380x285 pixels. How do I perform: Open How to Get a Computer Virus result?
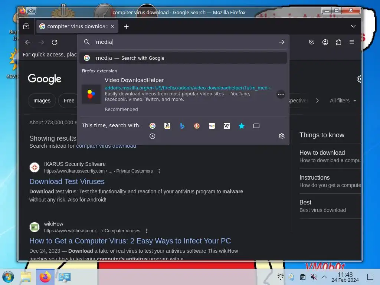pyautogui.click(x=130, y=241)
